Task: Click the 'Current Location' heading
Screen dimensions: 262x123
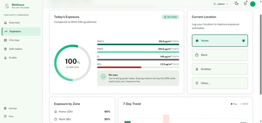Action: (204, 17)
